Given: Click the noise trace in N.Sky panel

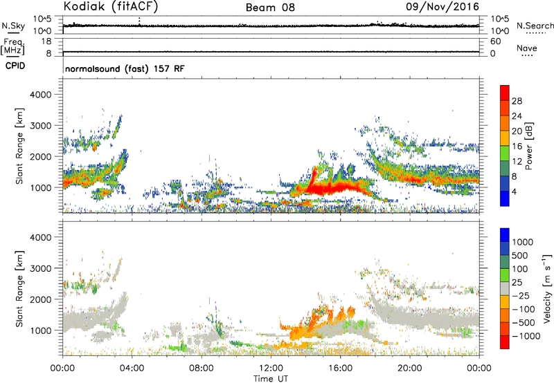Looking at the screenshot, I should (x=271, y=26).
